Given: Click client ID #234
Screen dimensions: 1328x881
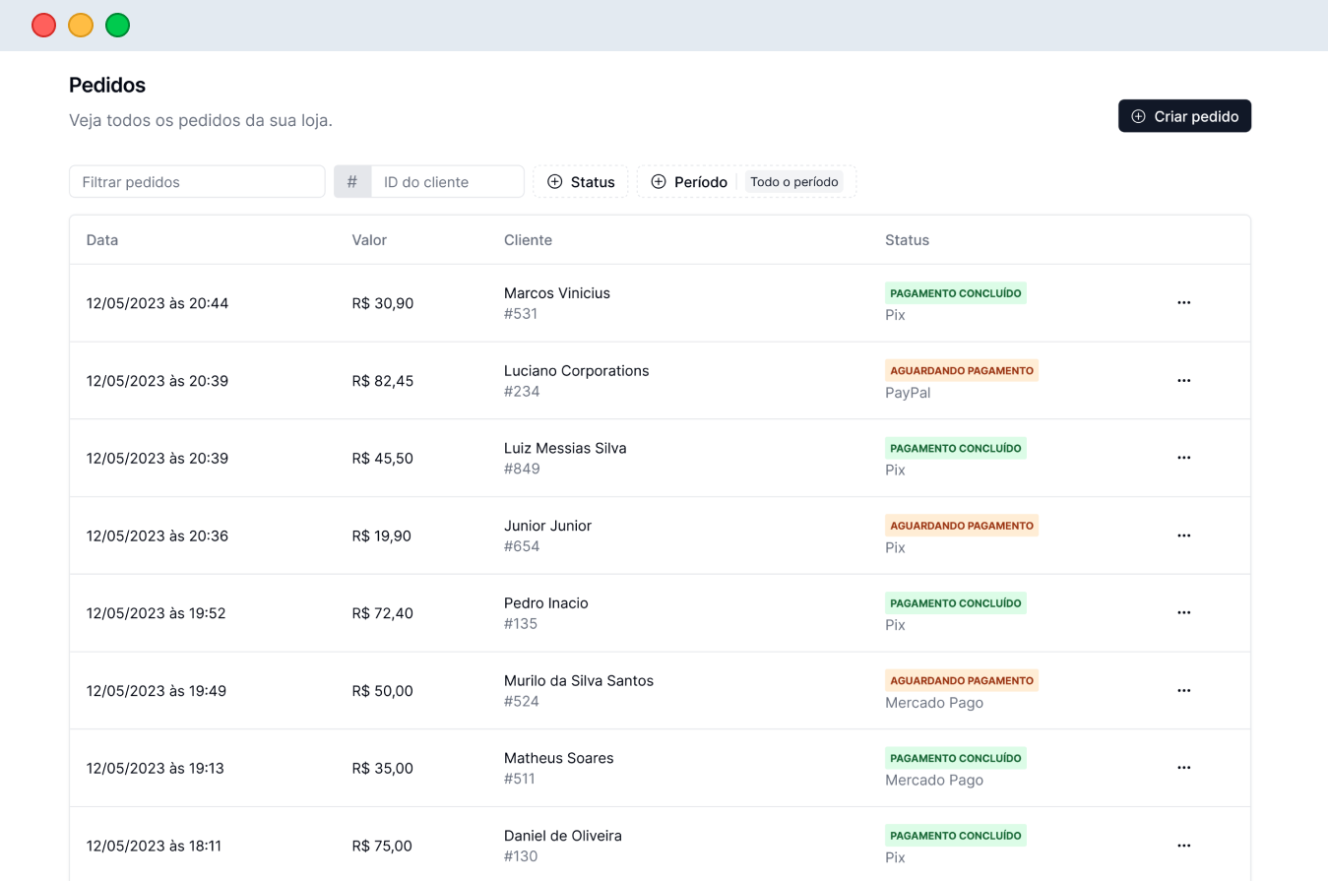Looking at the screenshot, I should 522,392.
